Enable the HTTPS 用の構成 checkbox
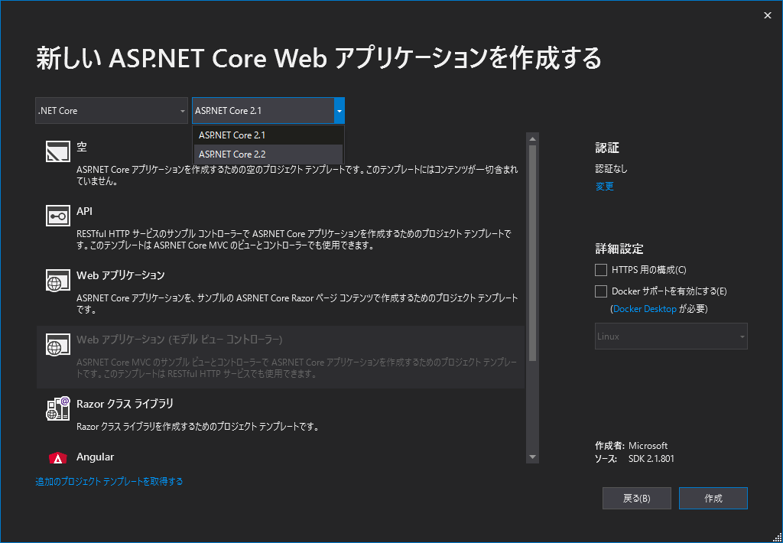783x543 pixels. click(600, 269)
